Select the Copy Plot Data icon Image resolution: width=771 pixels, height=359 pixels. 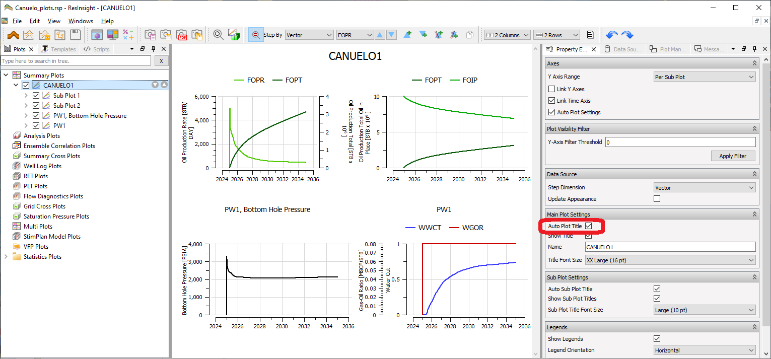click(470, 35)
